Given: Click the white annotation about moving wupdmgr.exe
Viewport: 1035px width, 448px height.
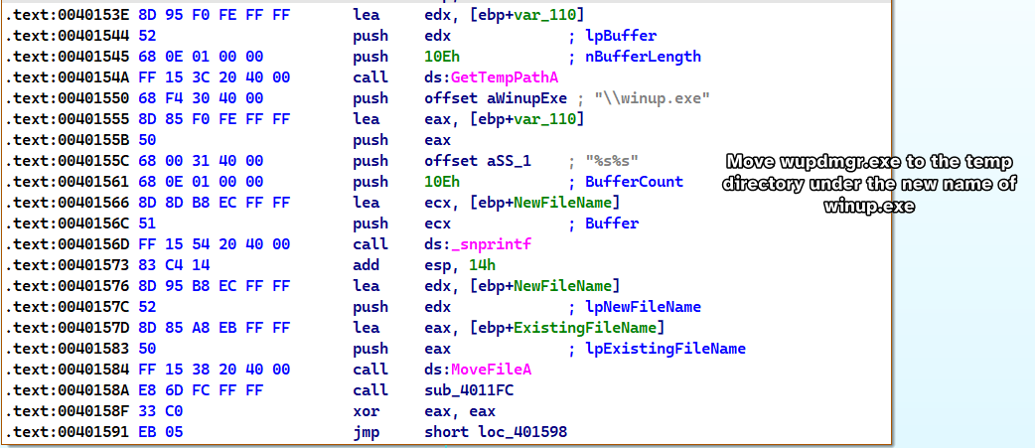Looking at the screenshot, I should [x=868, y=184].
